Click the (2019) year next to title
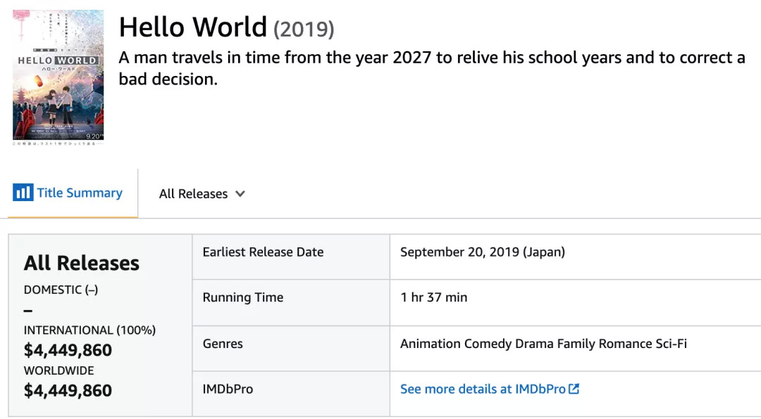This screenshot has width=761, height=419. point(304,29)
